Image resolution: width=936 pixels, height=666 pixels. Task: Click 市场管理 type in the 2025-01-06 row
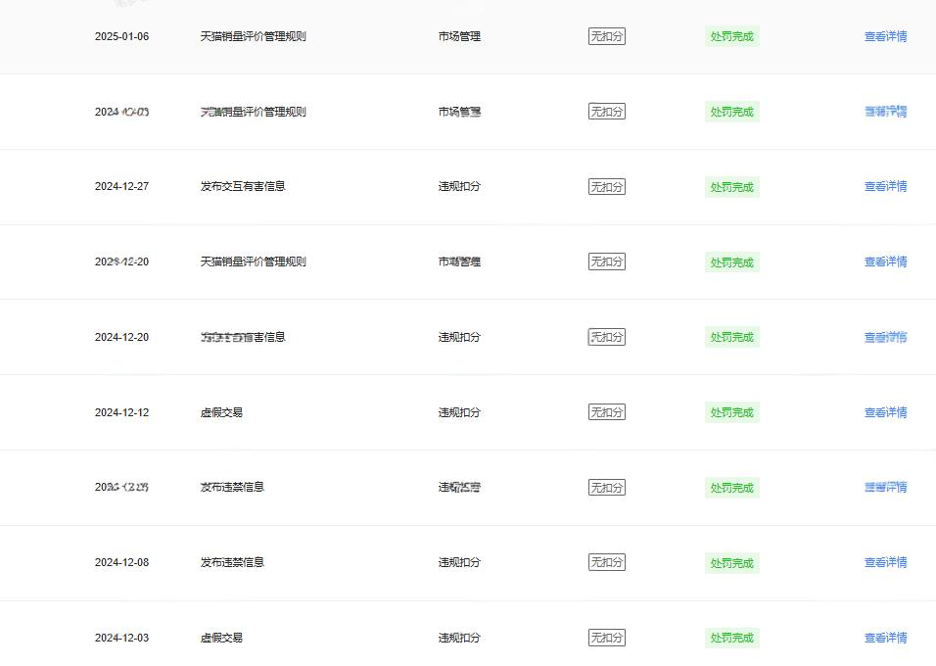point(459,36)
